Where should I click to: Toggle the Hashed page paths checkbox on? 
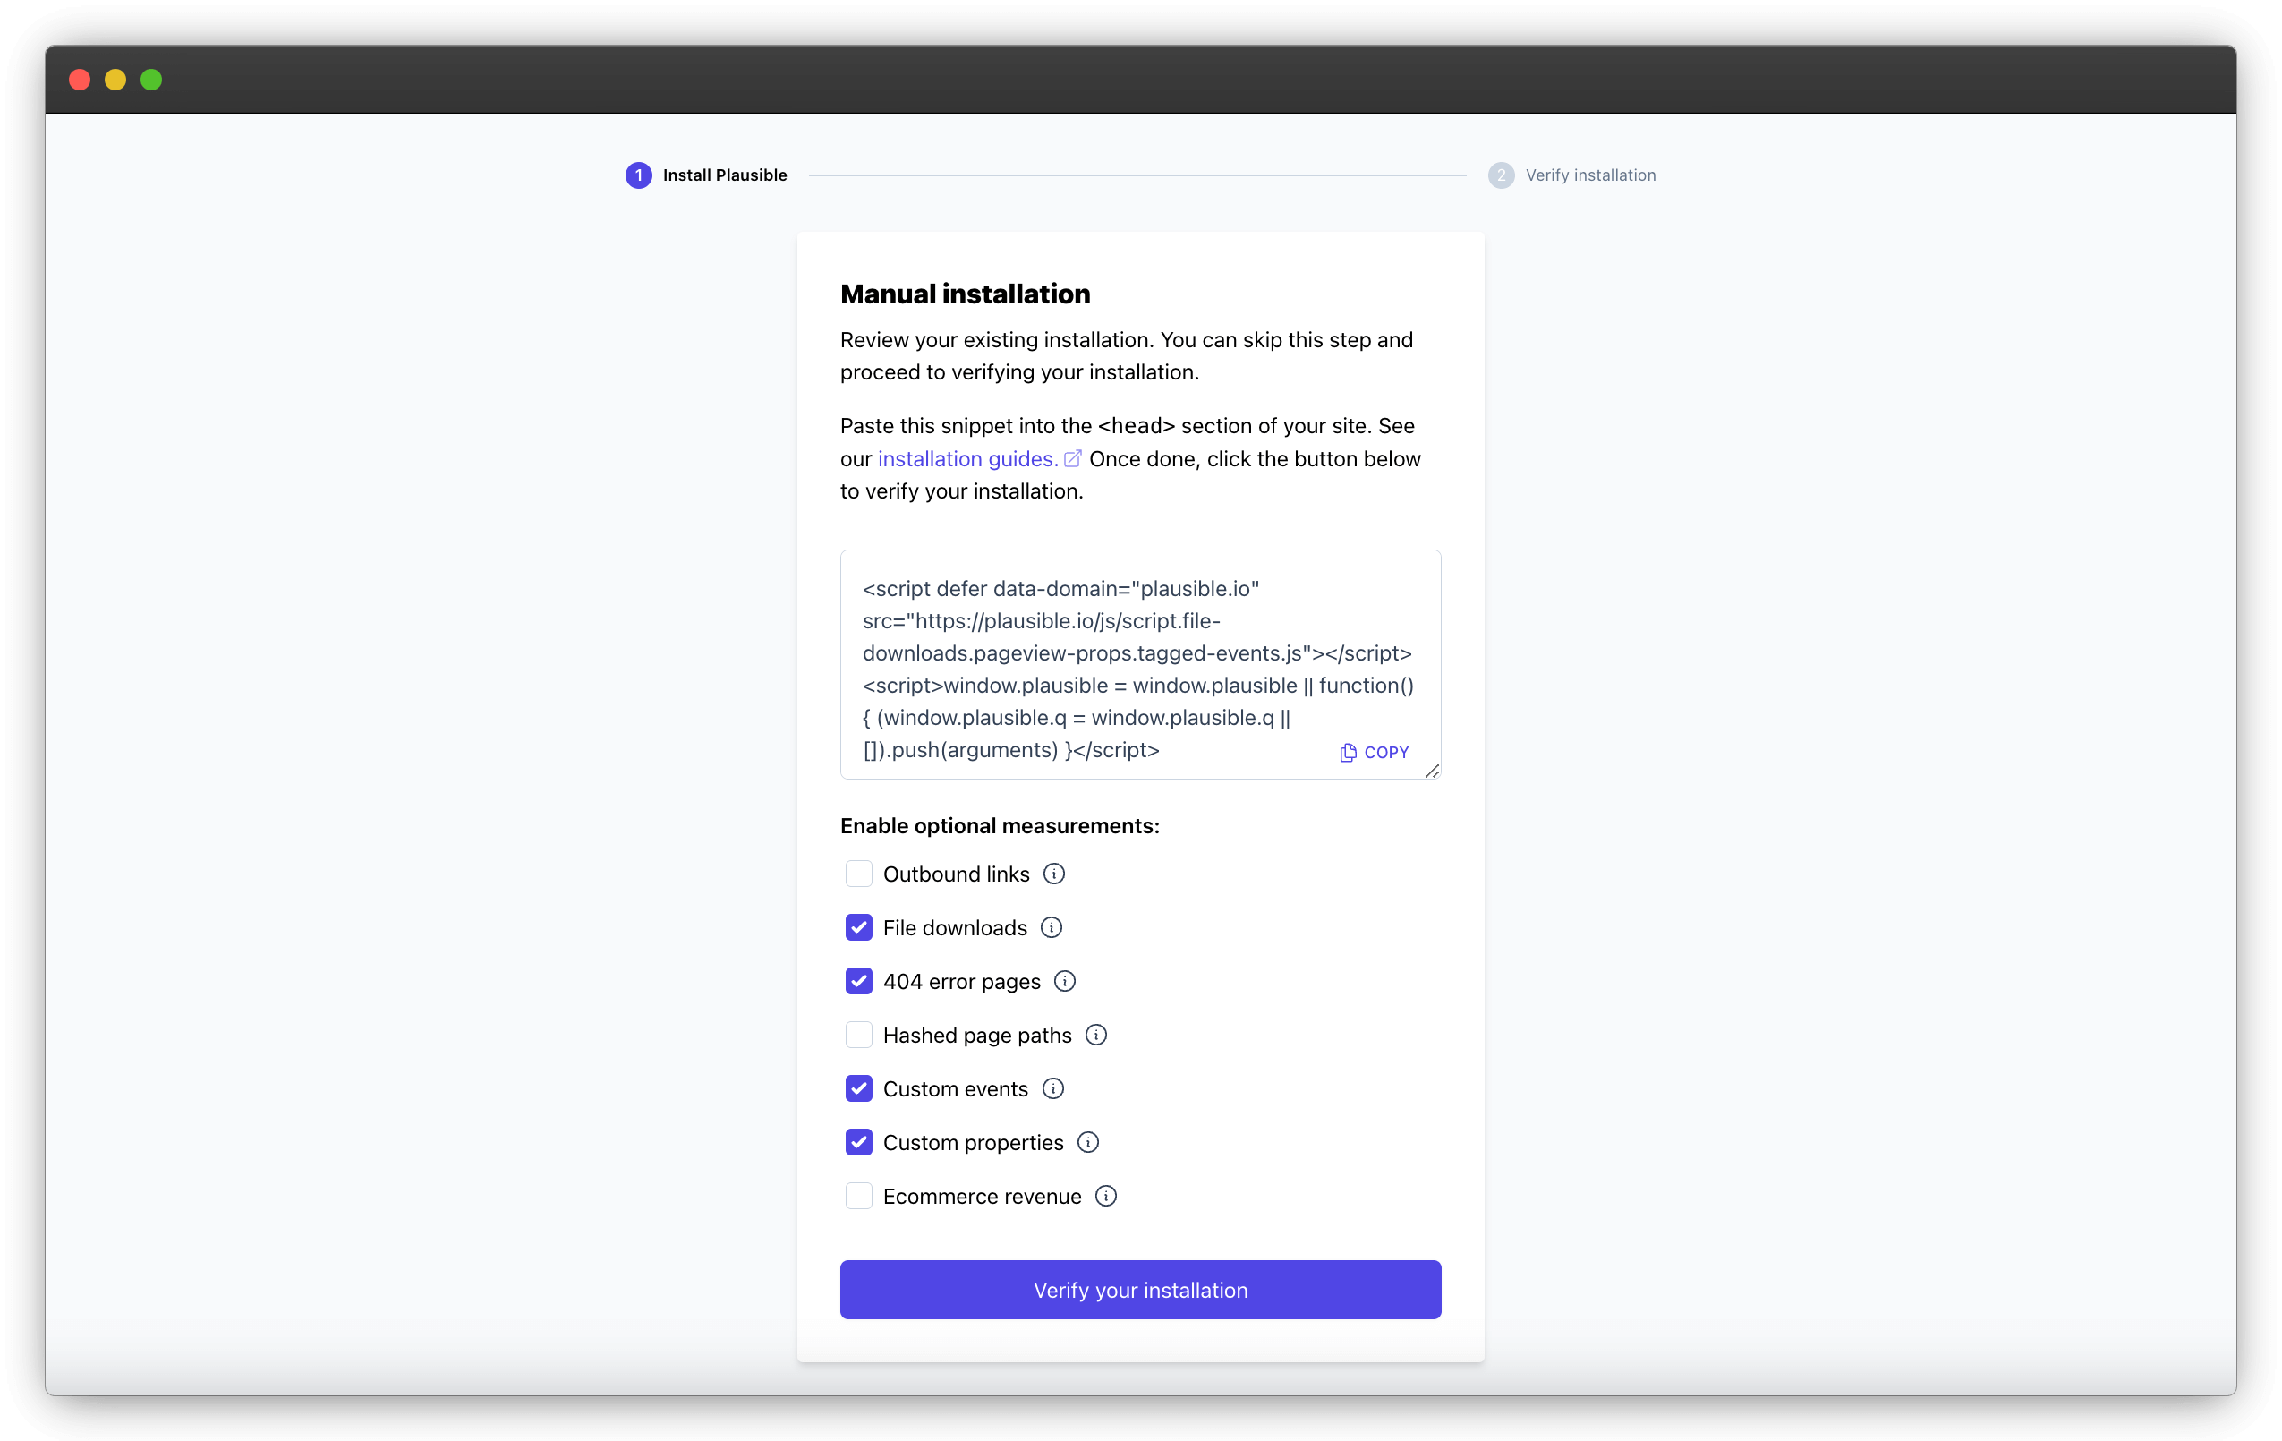click(858, 1035)
